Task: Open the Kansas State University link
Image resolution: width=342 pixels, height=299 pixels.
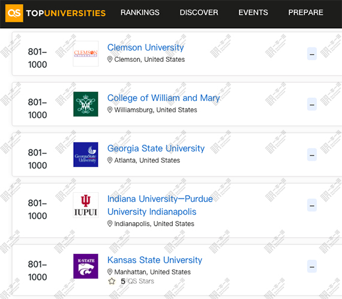Action: (x=155, y=260)
